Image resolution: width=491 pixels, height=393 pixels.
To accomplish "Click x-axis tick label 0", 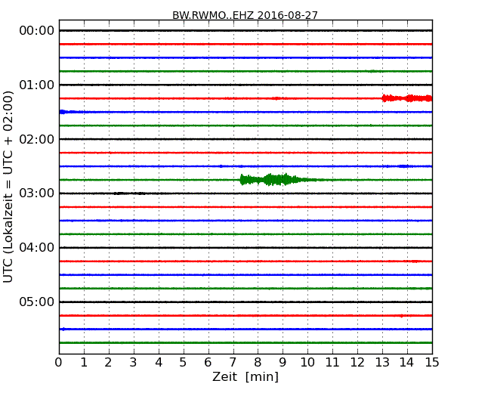I will point(59,363).
